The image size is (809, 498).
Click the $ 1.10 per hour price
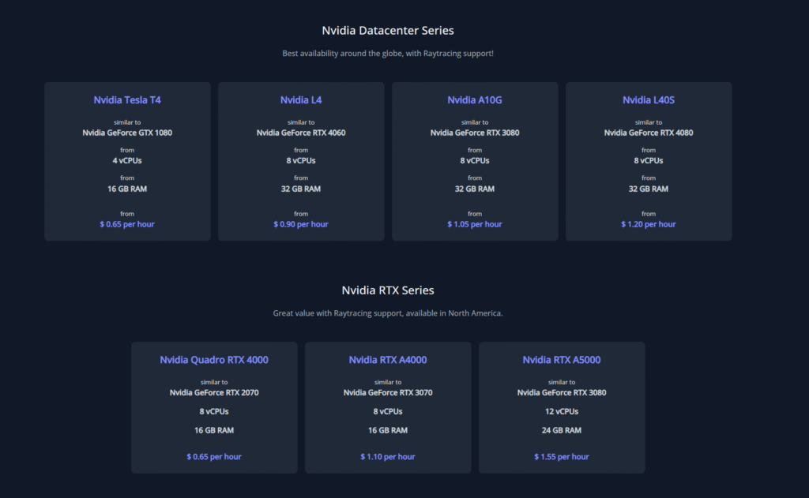coord(388,457)
